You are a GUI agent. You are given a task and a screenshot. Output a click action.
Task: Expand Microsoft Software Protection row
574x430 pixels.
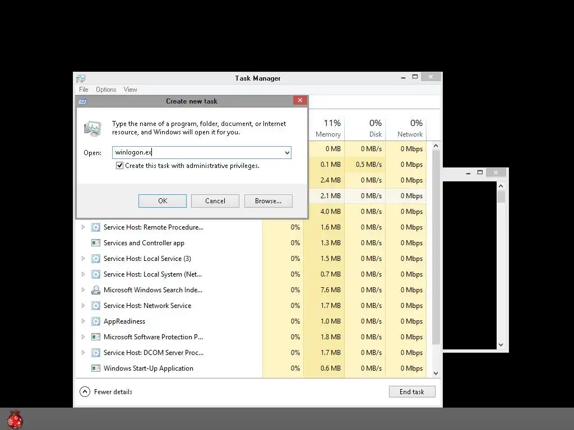[83, 336]
